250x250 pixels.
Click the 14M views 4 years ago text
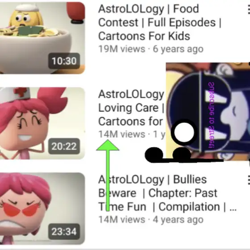point(151,219)
